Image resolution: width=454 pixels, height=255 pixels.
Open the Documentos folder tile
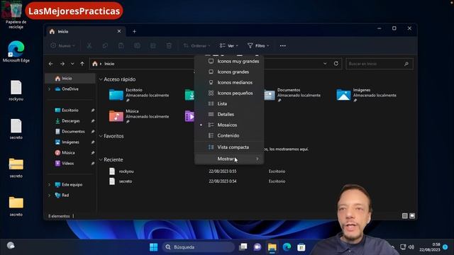point(292,95)
